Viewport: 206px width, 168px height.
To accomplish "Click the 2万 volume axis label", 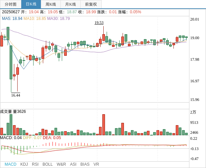I will coord(193,112).
